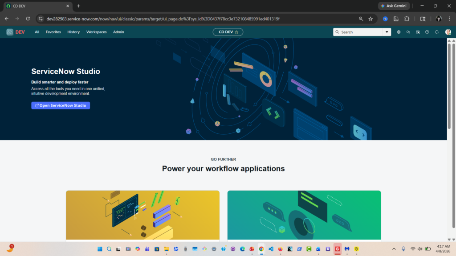Click the ServiceNow DEV logo

16,32
